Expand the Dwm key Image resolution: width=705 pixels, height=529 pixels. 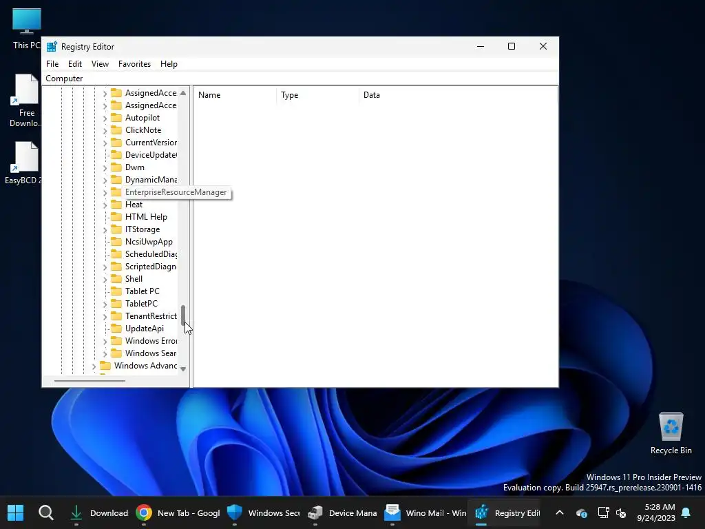(105, 168)
